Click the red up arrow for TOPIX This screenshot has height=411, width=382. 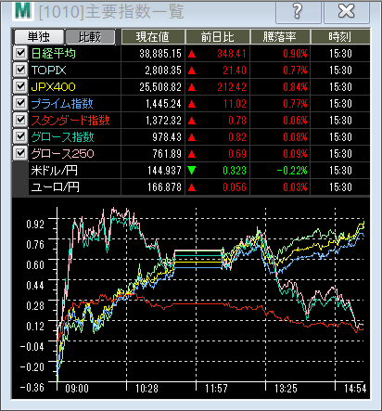[192, 71]
